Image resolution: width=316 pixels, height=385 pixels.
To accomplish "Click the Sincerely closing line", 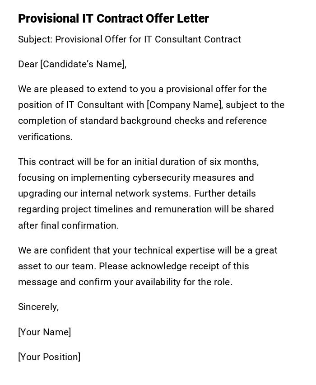I will click(x=38, y=307).
